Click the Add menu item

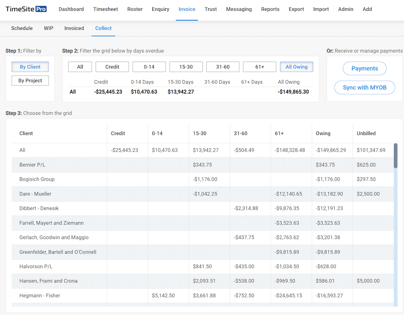[367, 9]
